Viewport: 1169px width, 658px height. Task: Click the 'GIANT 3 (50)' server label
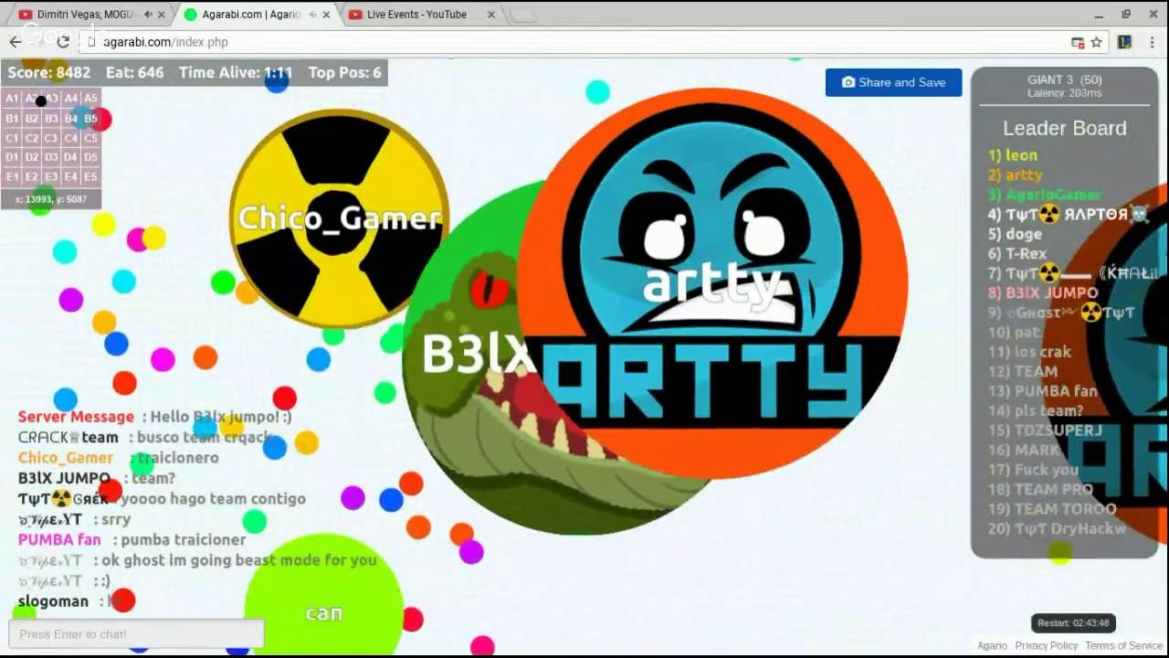pos(1065,80)
